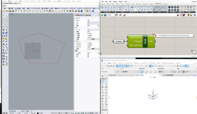This screenshot has height=114, width=197.
Task: Select the Curve parameter node
Action: (118, 41)
